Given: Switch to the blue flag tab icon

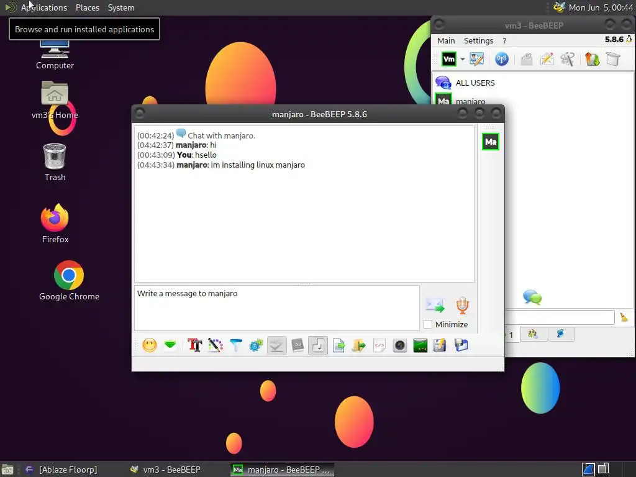Looking at the screenshot, I should (x=561, y=334).
